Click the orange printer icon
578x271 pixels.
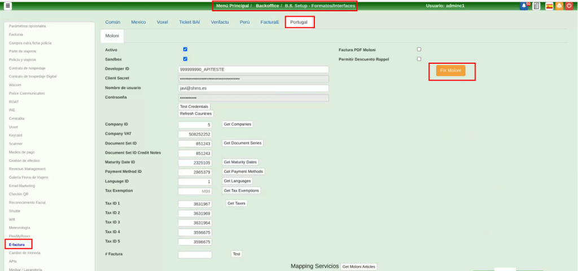point(559,6)
